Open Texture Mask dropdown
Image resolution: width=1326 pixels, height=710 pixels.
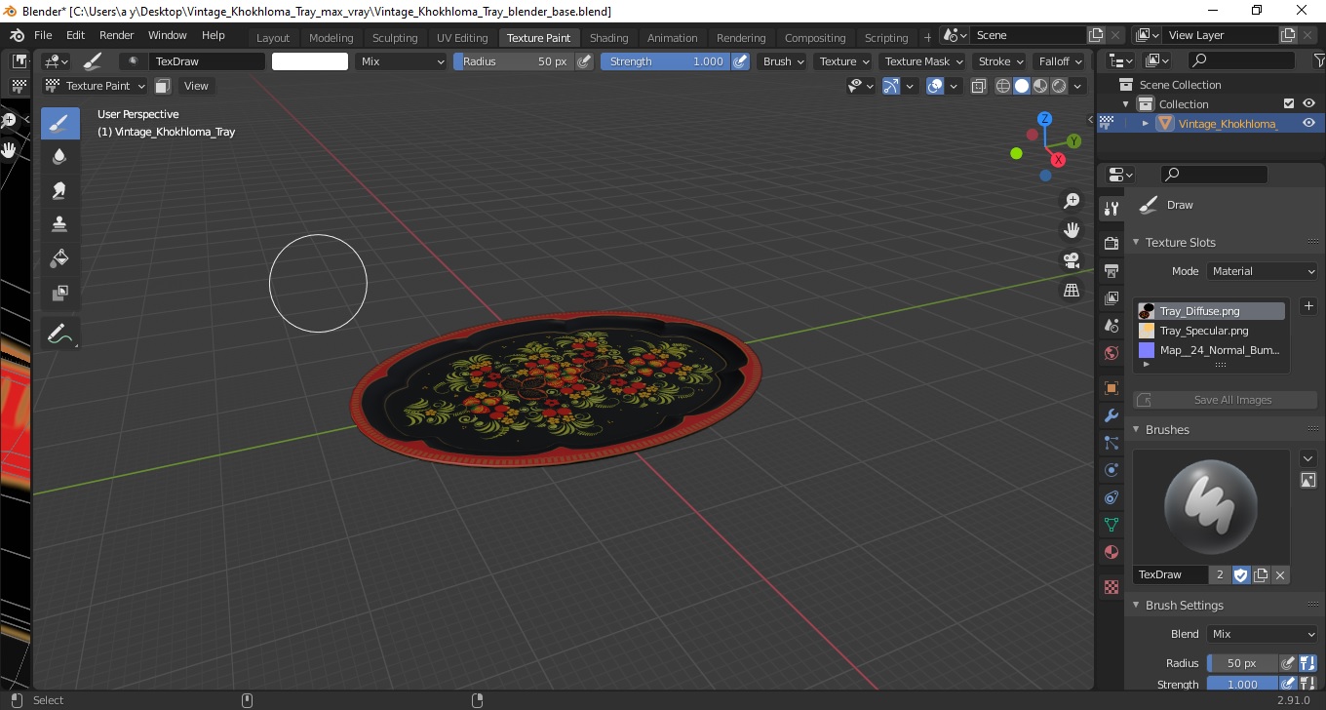(922, 61)
